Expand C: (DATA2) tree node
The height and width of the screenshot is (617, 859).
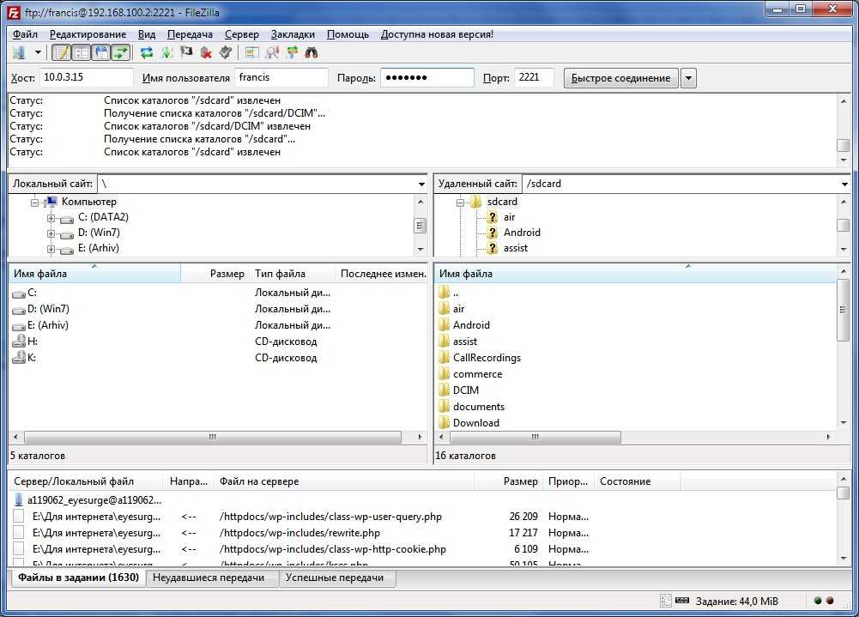(x=51, y=218)
